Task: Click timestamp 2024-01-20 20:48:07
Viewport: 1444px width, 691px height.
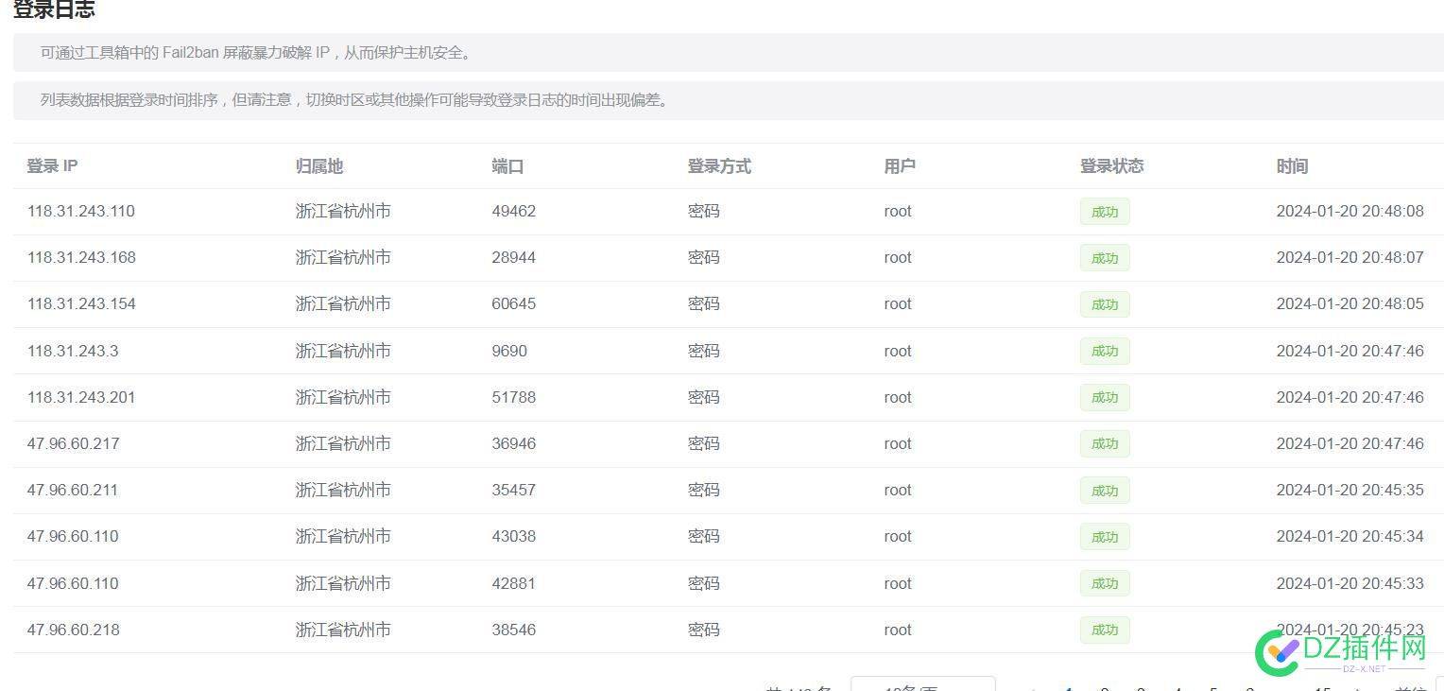Action: [x=1349, y=258]
